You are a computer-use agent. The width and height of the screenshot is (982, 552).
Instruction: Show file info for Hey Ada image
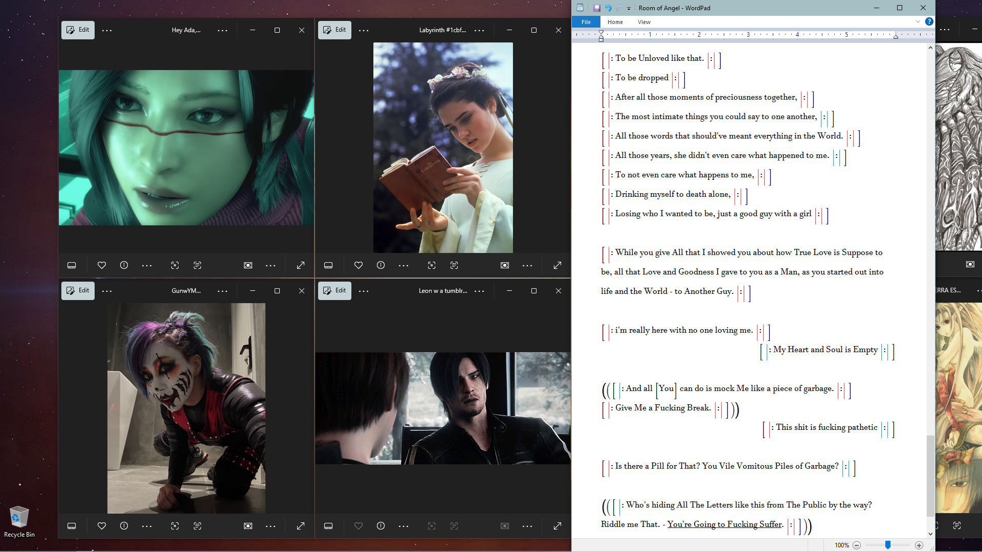124,265
